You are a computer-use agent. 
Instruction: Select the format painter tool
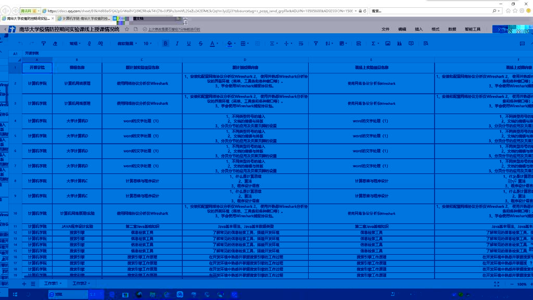44,44
